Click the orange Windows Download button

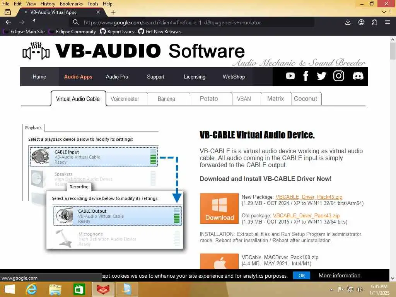(x=219, y=208)
